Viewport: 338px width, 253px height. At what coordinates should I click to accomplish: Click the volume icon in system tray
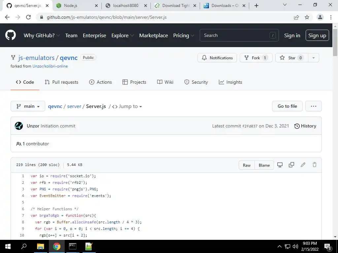[295, 246]
